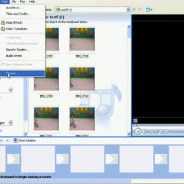Click the empty storyboard clip cell after third transition

click(x=137, y=159)
